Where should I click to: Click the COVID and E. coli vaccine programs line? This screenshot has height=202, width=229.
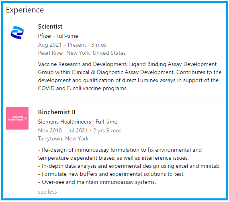click(x=83, y=89)
